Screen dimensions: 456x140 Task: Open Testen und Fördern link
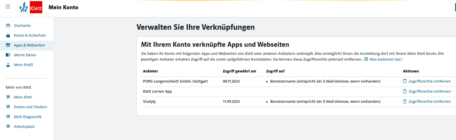pyautogui.click(x=30, y=107)
